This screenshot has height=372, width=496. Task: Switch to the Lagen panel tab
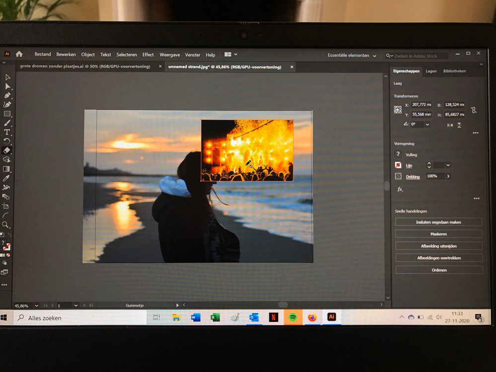coord(431,71)
